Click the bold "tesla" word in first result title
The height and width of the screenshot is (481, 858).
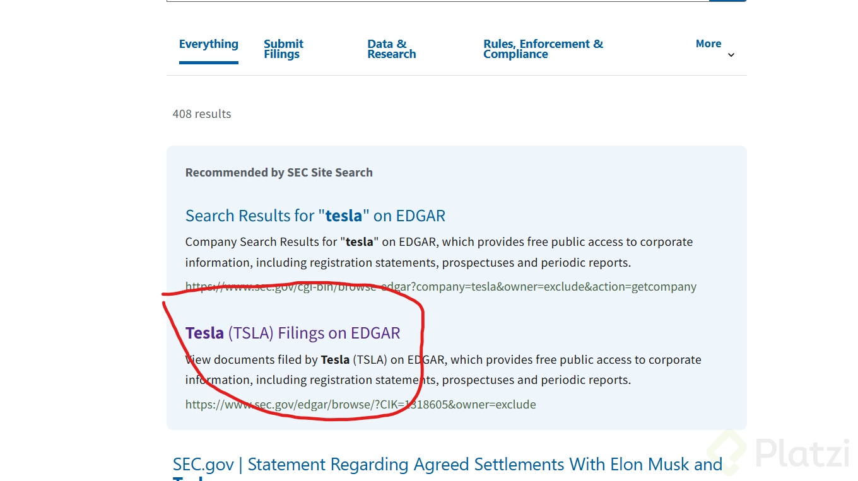tap(344, 216)
